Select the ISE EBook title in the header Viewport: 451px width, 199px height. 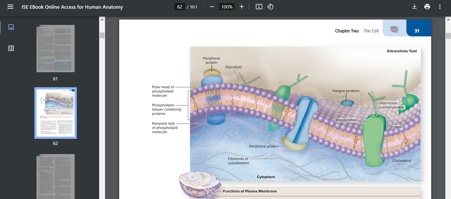72,6
